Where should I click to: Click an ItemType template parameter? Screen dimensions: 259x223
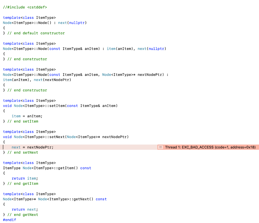tap(46, 17)
